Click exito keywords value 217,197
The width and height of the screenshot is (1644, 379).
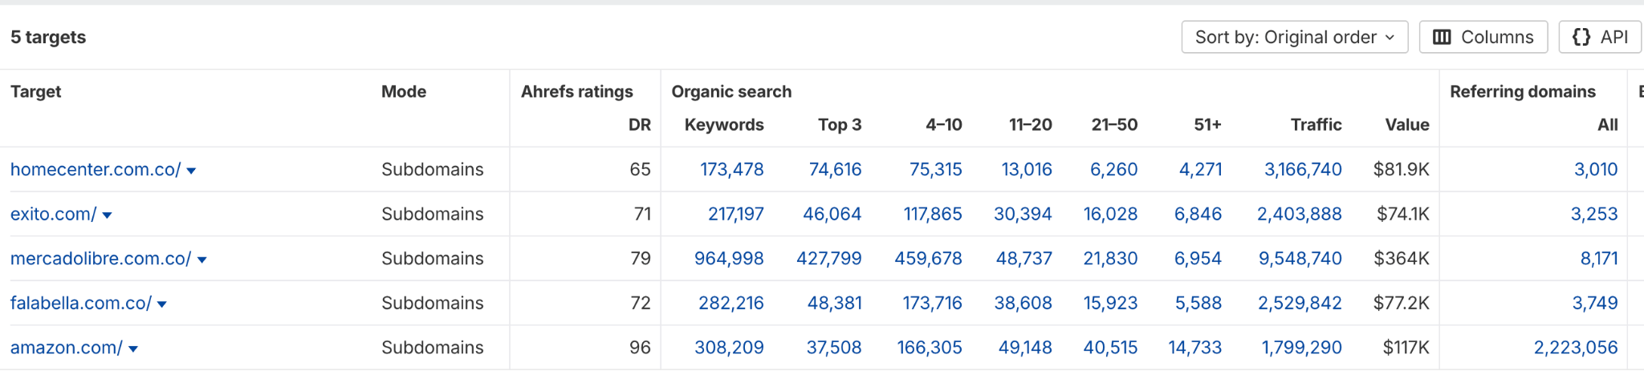point(735,214)
